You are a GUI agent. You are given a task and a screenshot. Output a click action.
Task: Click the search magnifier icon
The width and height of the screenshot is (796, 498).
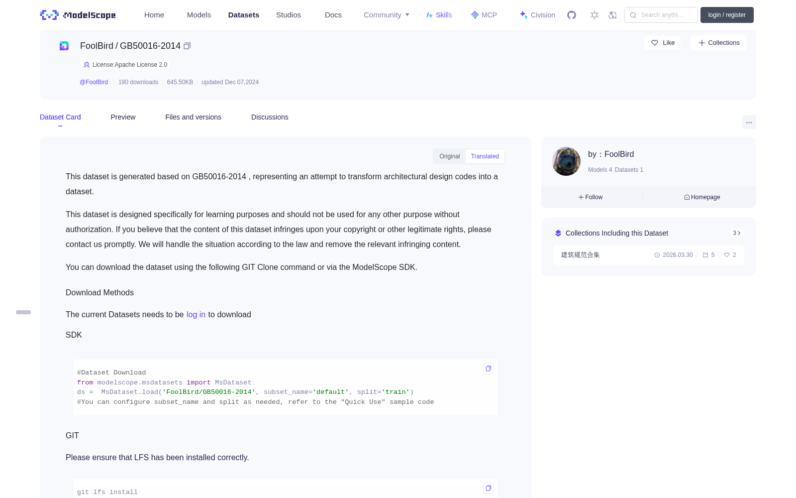(633, 15)
